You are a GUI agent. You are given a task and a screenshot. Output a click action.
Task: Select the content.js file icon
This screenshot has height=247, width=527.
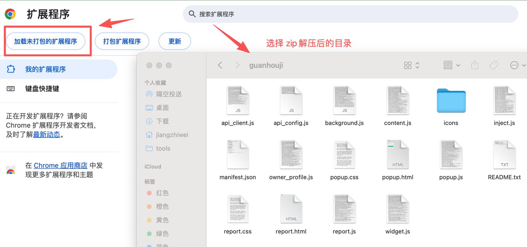[x=398, y=100]
